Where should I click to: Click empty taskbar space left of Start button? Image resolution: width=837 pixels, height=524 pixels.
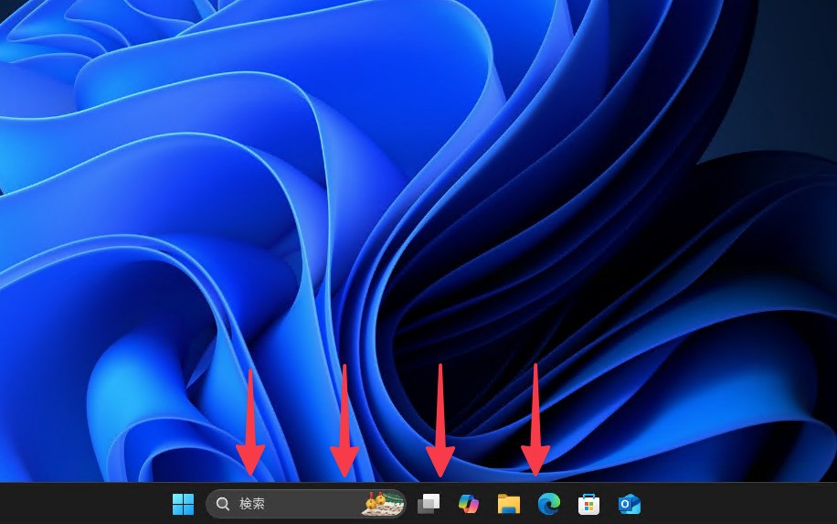click(82, 504)
